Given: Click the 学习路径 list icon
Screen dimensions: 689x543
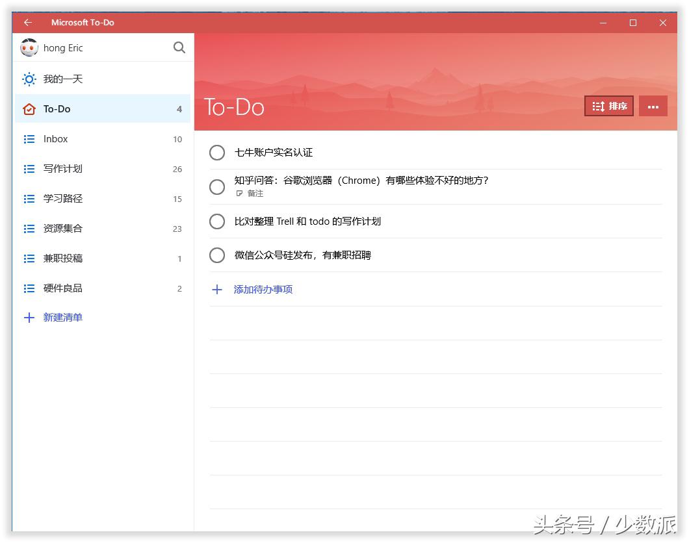Looking at the screenshot, I should point(29,198).
